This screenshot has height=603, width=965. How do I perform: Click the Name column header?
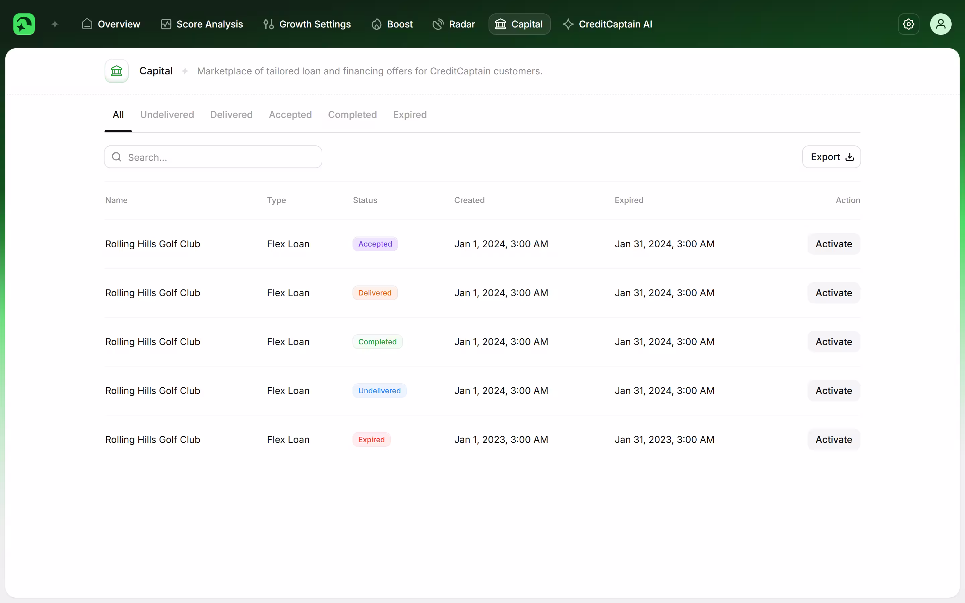117,200
